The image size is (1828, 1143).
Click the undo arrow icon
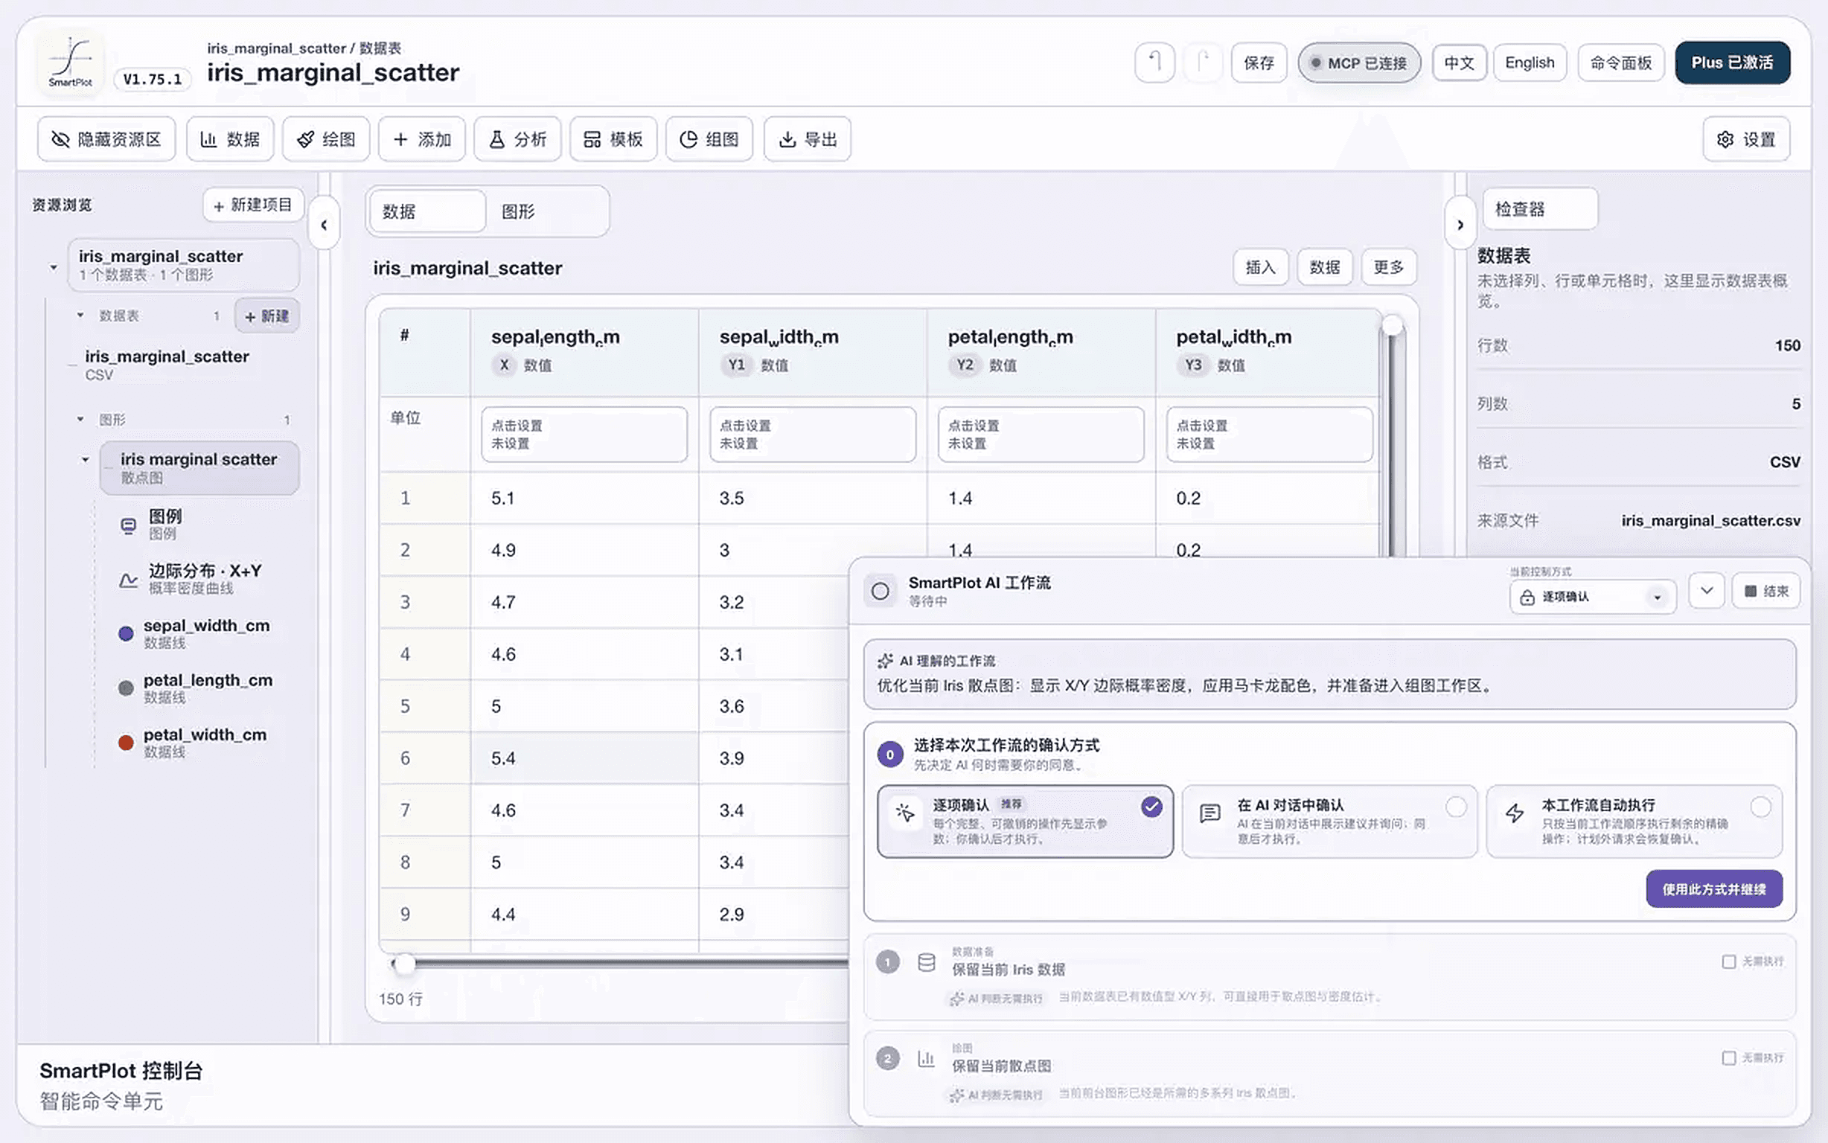pos(1154,62)
